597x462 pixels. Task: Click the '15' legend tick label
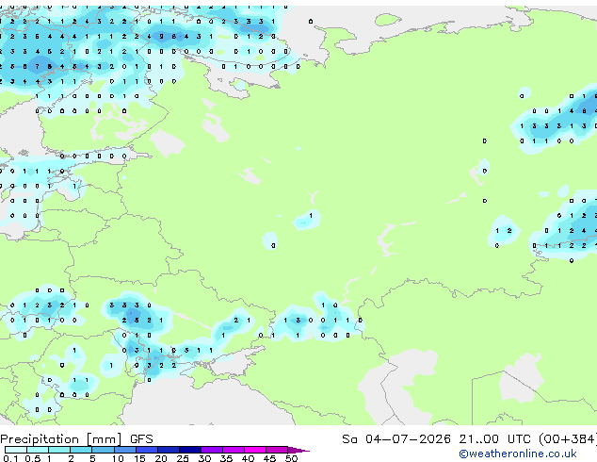[x=139, y=458]
